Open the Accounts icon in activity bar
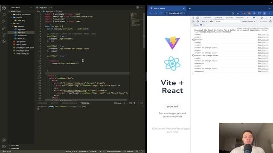The width and height of the screenshot is (273, 153). coord(4,140)
